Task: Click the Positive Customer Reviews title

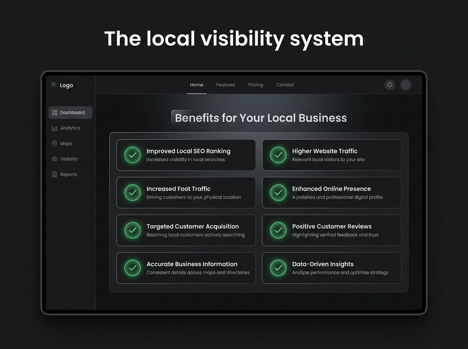Action: coord(332,227)
